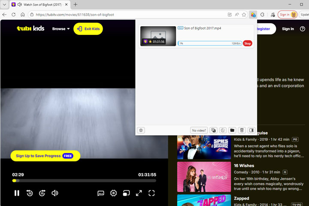Toggle the side panel icon in downloader
The height and width of the screenshot is (206, 309).
[251, 130]
